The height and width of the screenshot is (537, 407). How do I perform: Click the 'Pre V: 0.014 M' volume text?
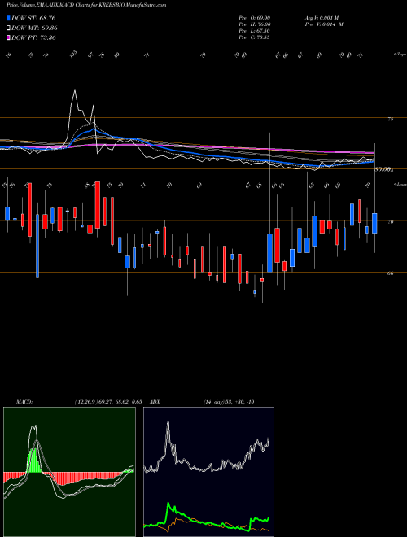point(323,24)
